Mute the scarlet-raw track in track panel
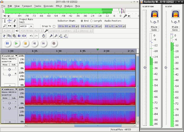The image size is (184, 132). tap(5, 65)
